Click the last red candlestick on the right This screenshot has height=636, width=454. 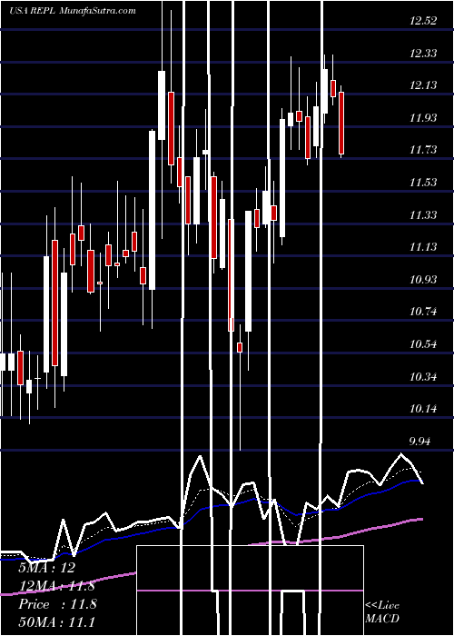(x=341, y=121)
